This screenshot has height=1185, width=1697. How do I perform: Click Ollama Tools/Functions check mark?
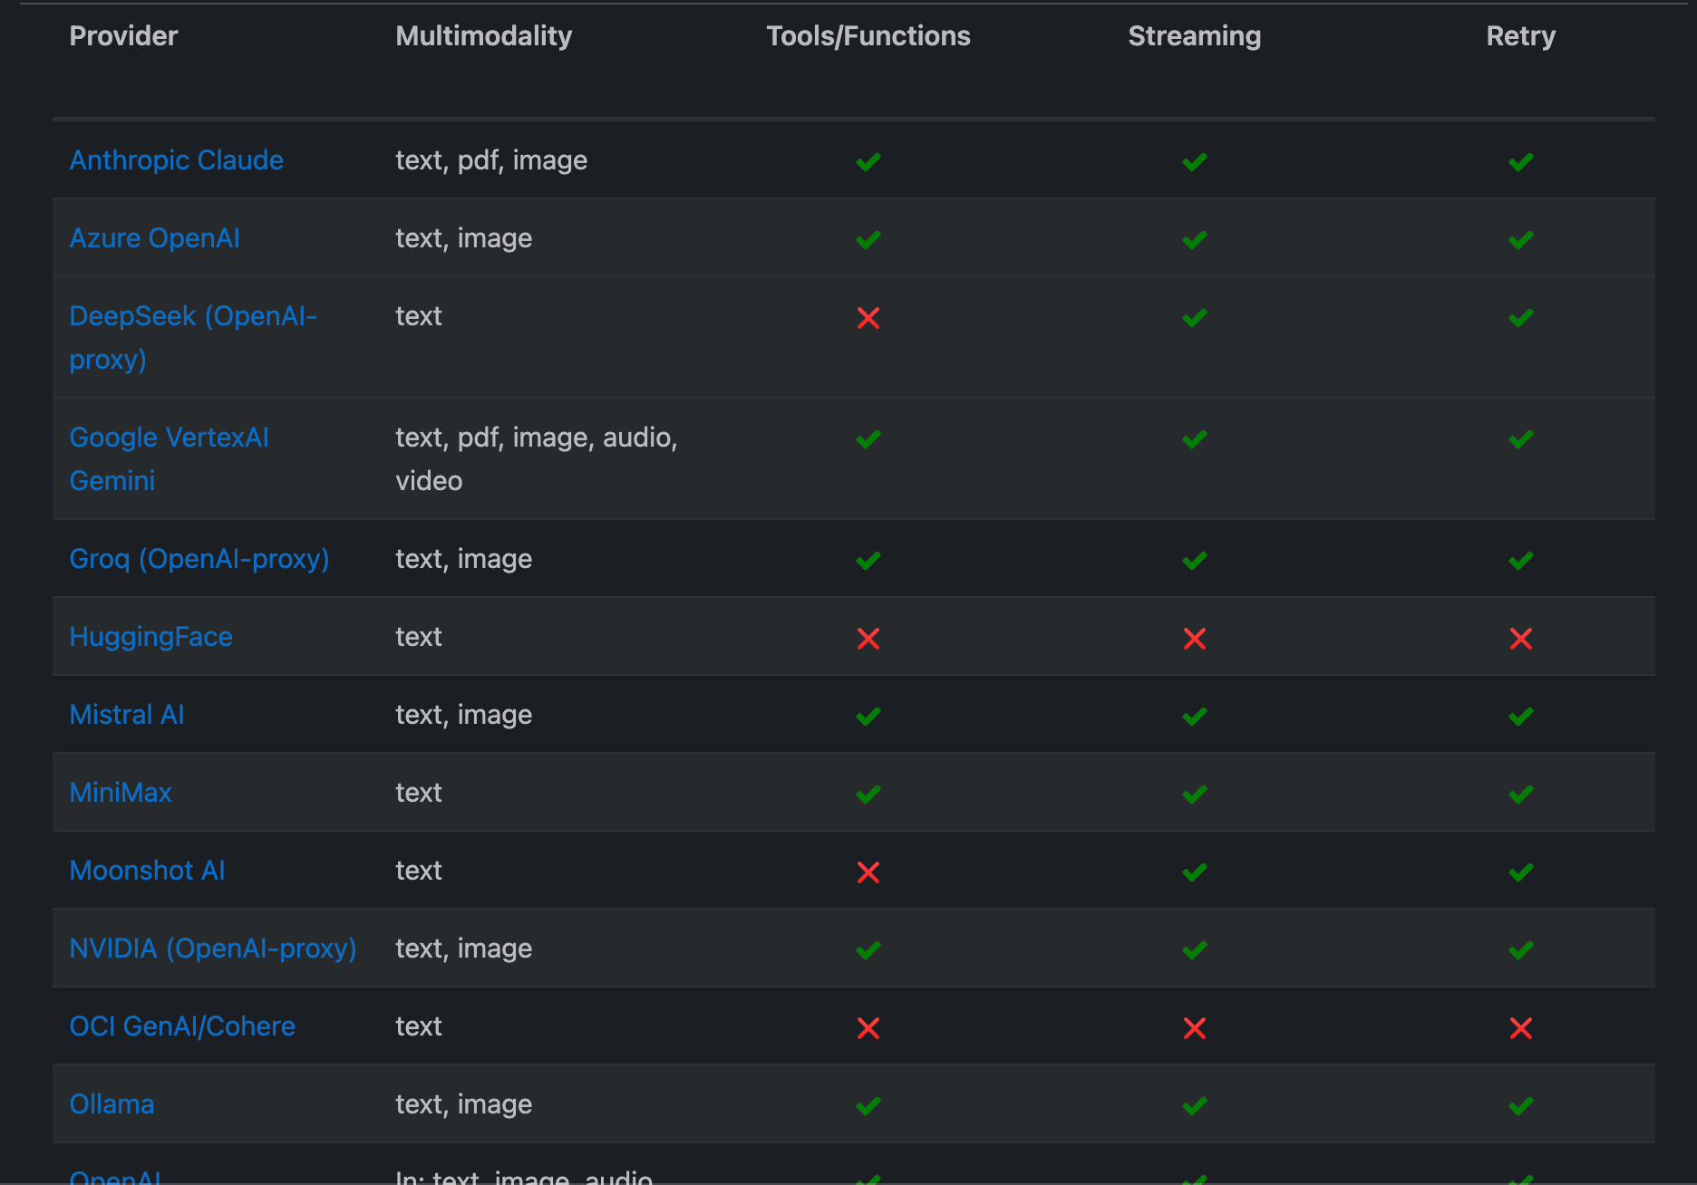868,1106
